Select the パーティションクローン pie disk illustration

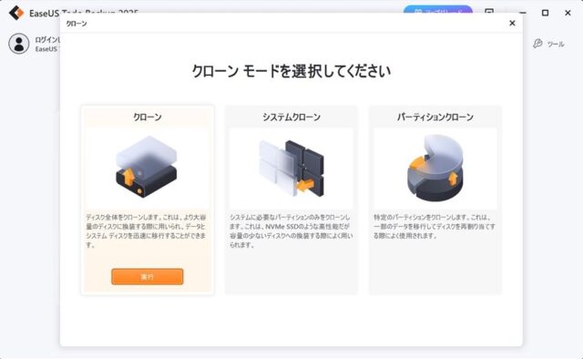point(435,168)
